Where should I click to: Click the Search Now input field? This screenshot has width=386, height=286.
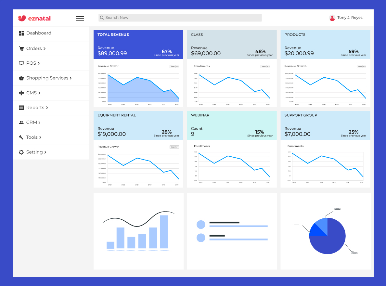pos(180,18)
